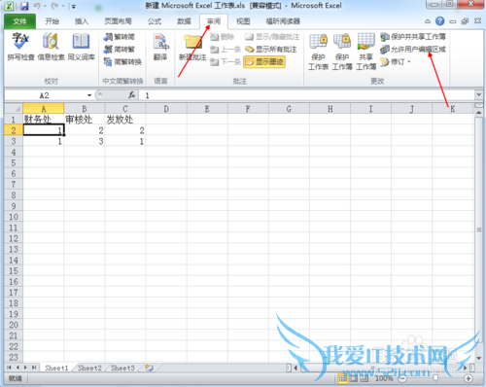Go to first sheet navigation arrow
Image resolution: width=486 pixels, height=387 pixels.
9,368
